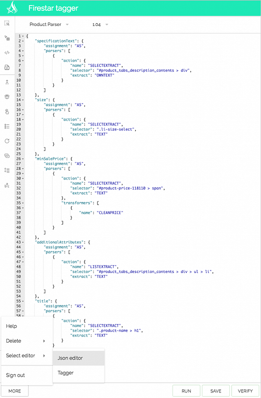Click the MORE button
The width and height of the screenshot is (261, 398).
click(15, 391)
